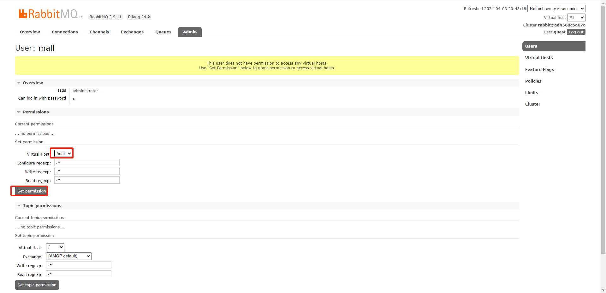Collapse the Topic permissions section
606x293 pixels.
click(x=42, y=206)
